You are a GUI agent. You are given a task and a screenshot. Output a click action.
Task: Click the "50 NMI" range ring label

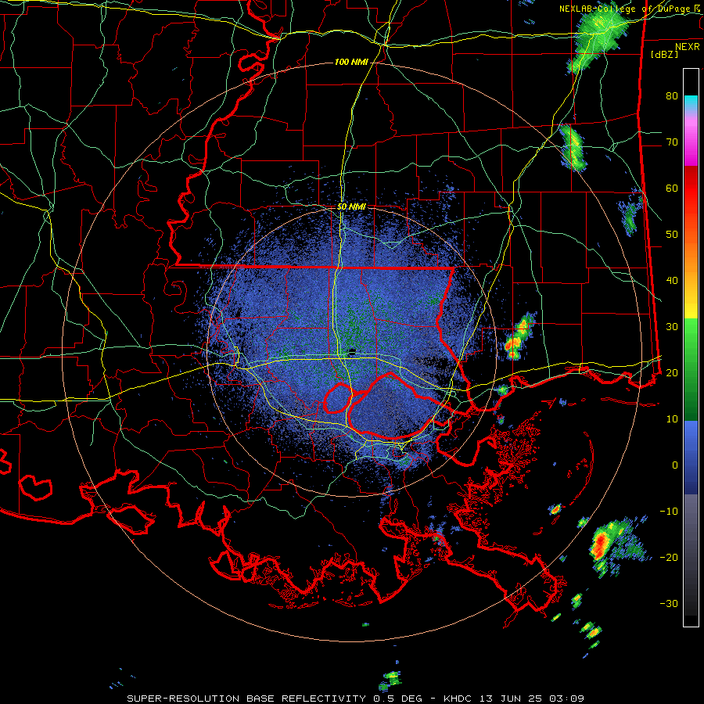point(351,207)
